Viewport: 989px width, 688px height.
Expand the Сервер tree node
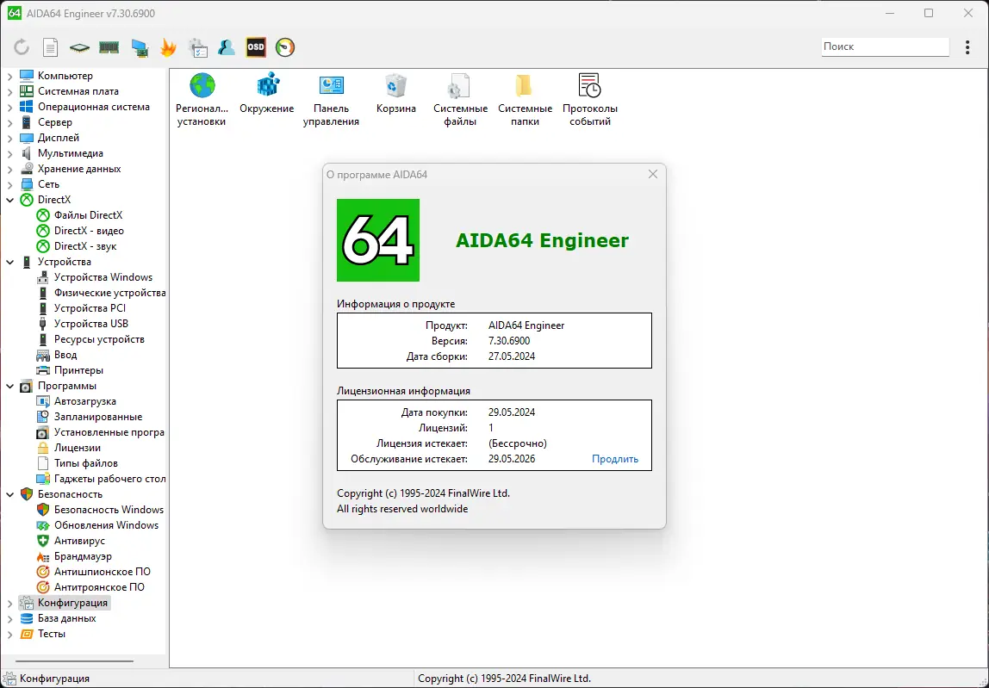(x=10, y=122)
